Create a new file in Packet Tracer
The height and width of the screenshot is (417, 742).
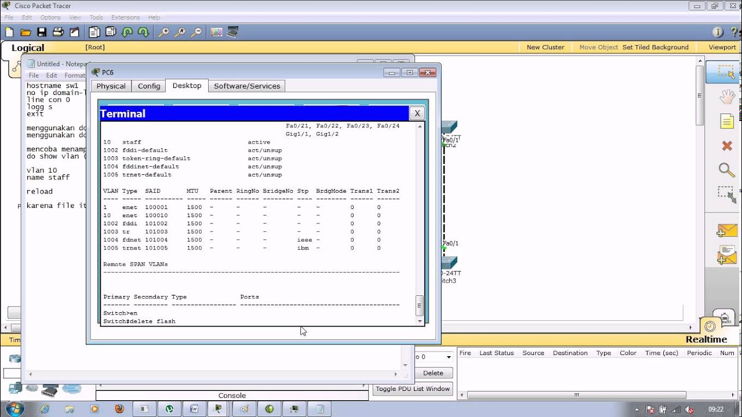tap(9, 32)
